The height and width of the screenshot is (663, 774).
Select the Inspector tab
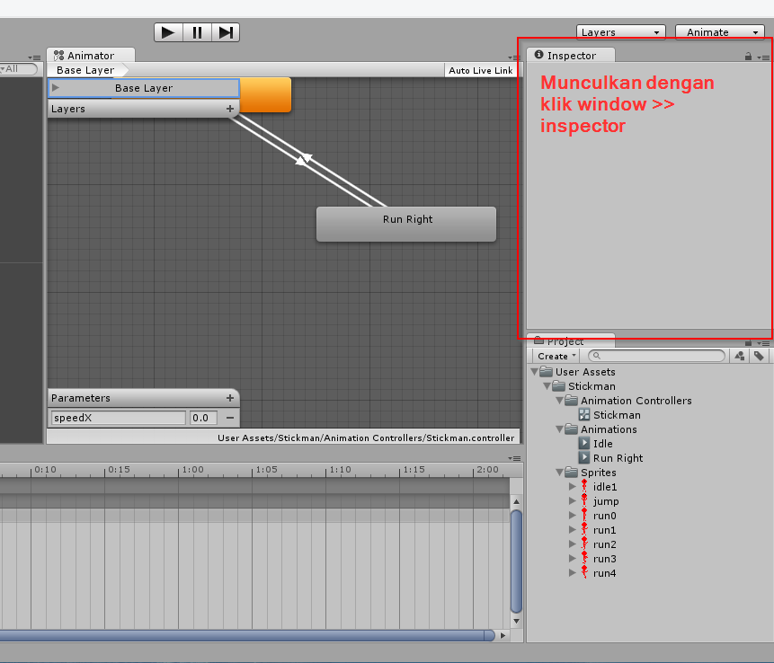[x=571, y=56]
